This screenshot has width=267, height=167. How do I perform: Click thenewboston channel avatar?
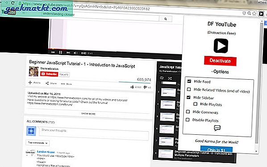(x=33, y=71)
